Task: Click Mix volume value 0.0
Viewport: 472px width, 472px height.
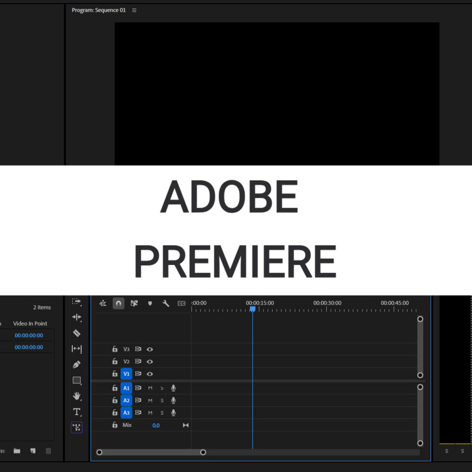Action: click(156, 425)
